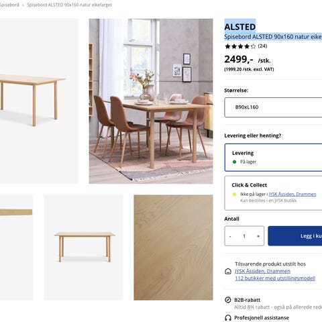Screen dimensions: 322x322
Task: Open the front-view table thumbnail
Action: pos(83,248)
